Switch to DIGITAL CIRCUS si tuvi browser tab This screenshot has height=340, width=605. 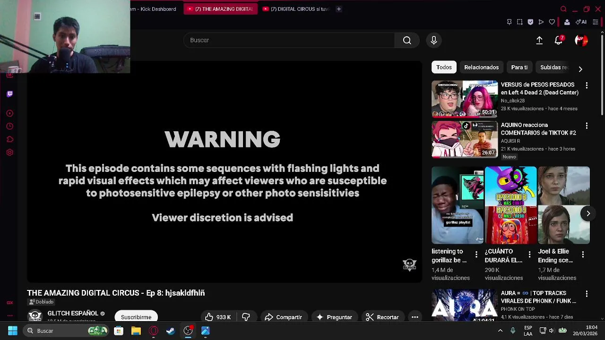point(296,9)
